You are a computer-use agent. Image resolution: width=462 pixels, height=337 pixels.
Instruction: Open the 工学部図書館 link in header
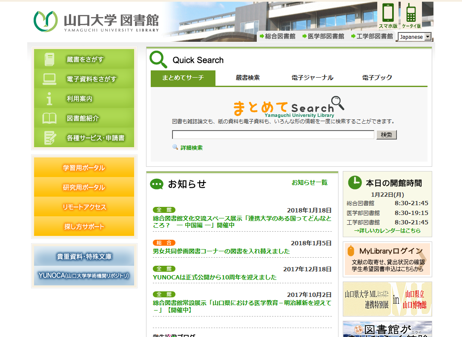(375, 36)
